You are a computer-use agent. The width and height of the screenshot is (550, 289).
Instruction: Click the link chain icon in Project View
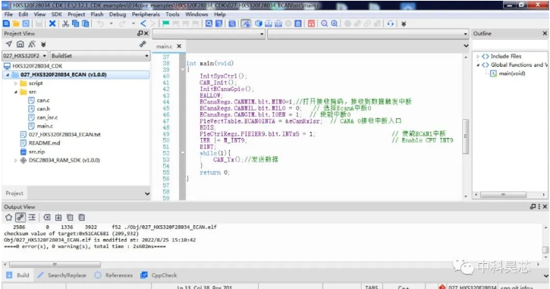[143, 44]
